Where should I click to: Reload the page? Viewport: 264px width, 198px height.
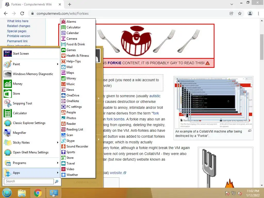point(22,13)
